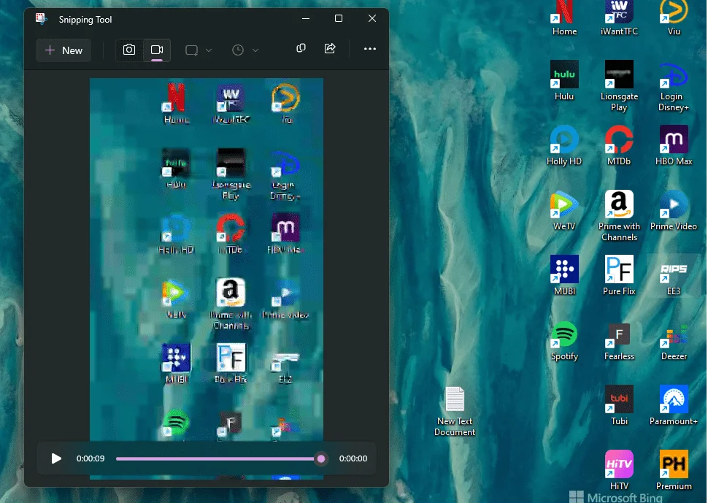The height and width of the screenshot is (503, 708).
Task: Select the Tubi desktop shortcut
Action: pos(619,405)
